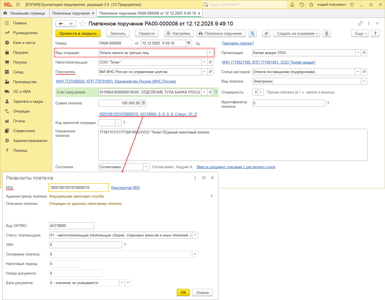
Task: Go back with the left arrow button
Action: tap(61, 24)
